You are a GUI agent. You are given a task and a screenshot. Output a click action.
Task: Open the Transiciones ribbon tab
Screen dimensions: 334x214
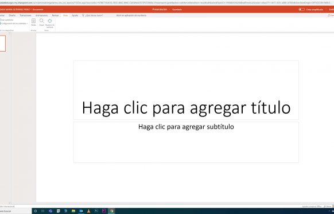[25, 15]
